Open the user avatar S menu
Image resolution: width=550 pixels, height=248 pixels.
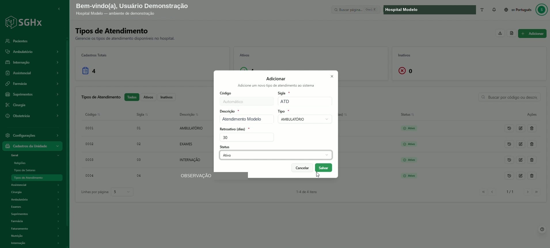pyautogui.click(x=541, y=10)
